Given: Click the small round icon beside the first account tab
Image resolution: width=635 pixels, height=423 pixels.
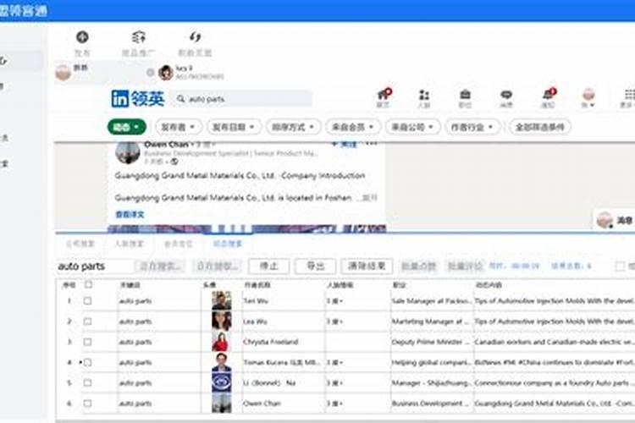Looking at the screenshot, I should point(150,73).
